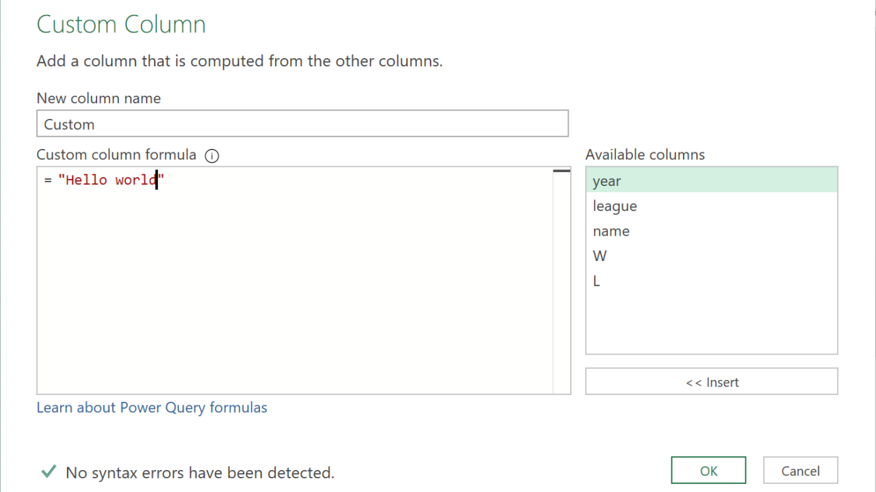
Task: Click the formula info icon
Action: click(x=212, y=156)
